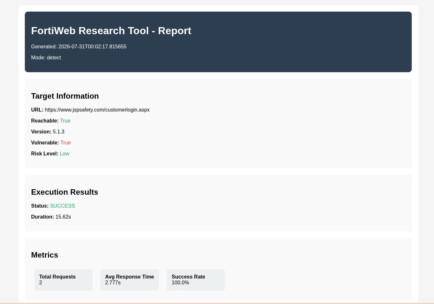Select the Avg Response Time metric card
434x304 pixels.
130,280
